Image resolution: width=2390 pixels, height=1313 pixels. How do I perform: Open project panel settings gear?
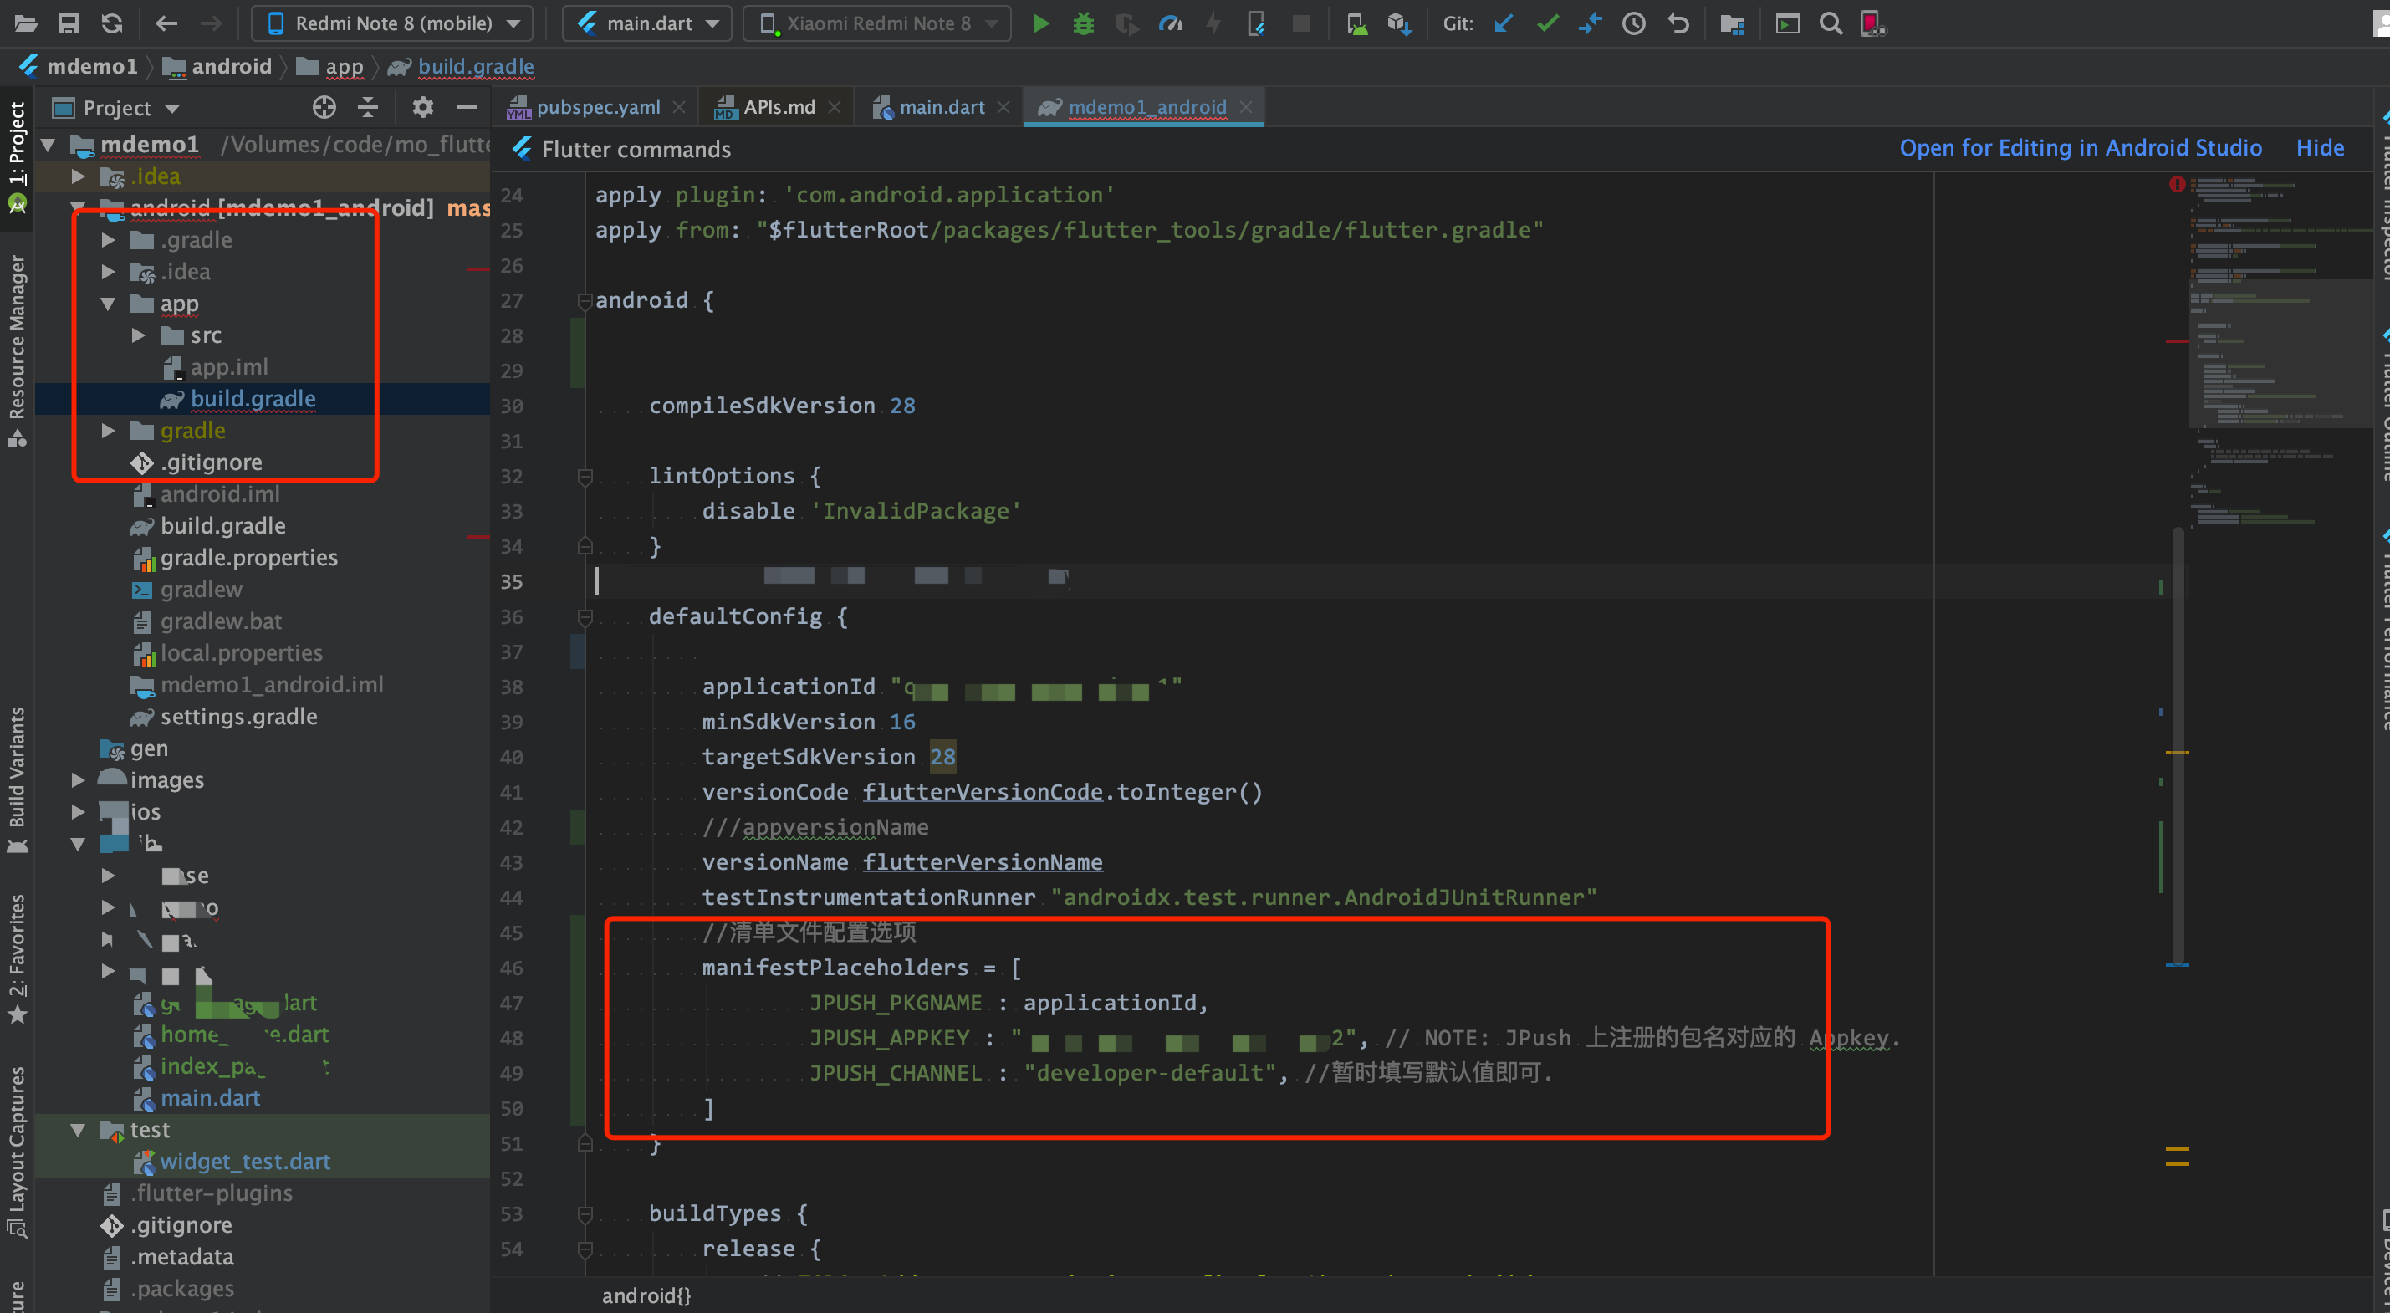tap(422, 108)
